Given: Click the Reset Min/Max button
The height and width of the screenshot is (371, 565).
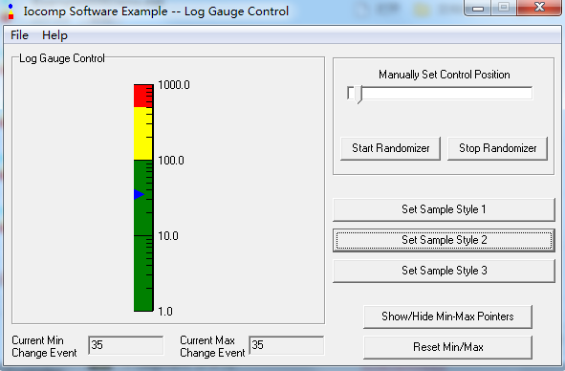Looking at the screenshot, I should point(447,347).
